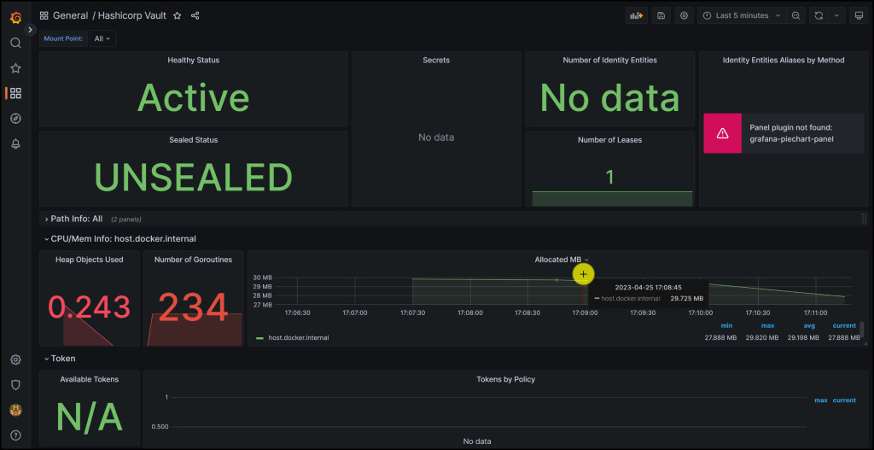
Task: Expand the sidebar navigation arrow
Action: (x=31, y=30)
